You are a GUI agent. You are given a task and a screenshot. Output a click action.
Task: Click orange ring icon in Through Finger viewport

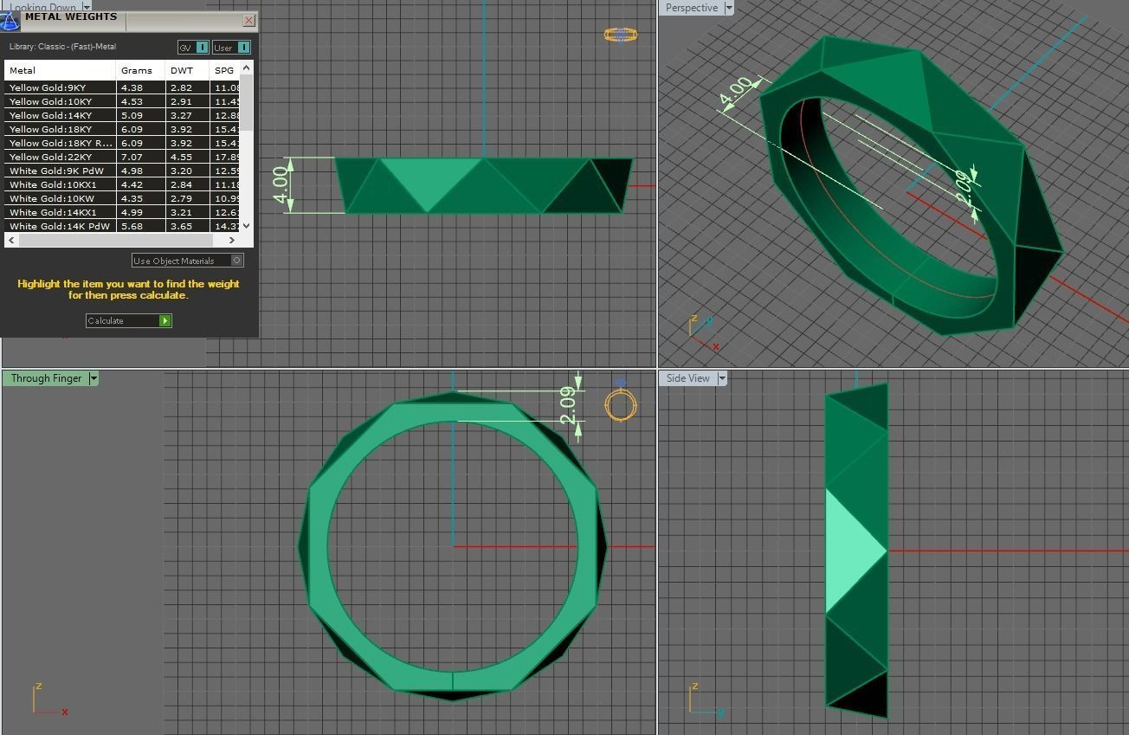click(x=621, y=405)
